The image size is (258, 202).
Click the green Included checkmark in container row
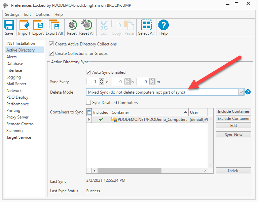point(101,119)
